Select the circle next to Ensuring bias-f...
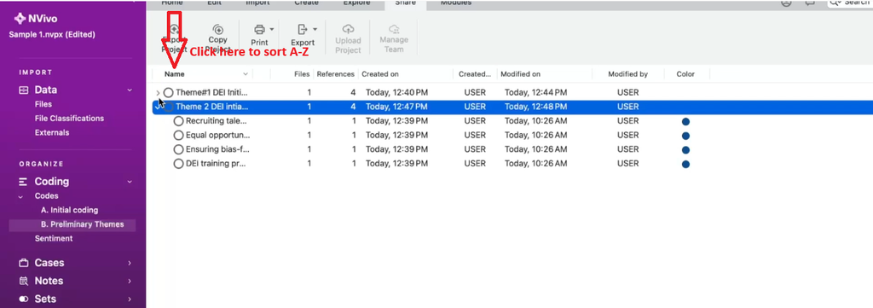Screen dimensions: 873x308 coord(178,149)
